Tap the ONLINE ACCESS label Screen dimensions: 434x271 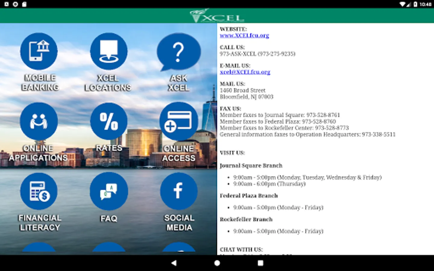click(x=179, y=153)
